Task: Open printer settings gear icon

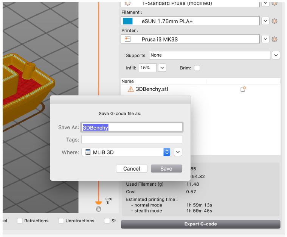Action: click(274, 39)
